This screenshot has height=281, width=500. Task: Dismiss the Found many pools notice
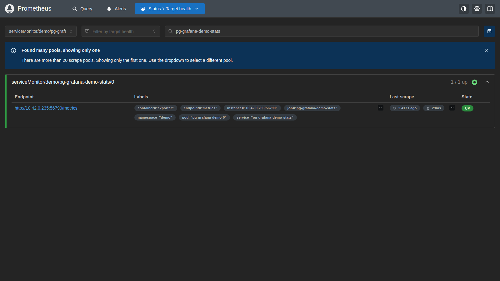[x=487, y=50]
